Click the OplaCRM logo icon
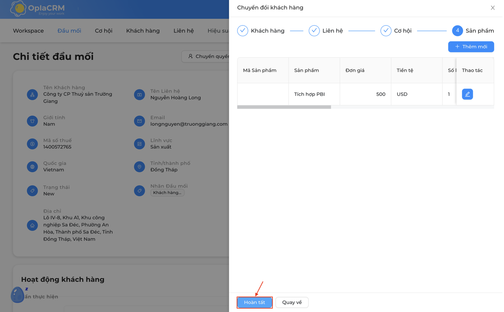Image resolution: width=504 pixels, height=312 pixels. pyautogui.click(x=18, y=8)
